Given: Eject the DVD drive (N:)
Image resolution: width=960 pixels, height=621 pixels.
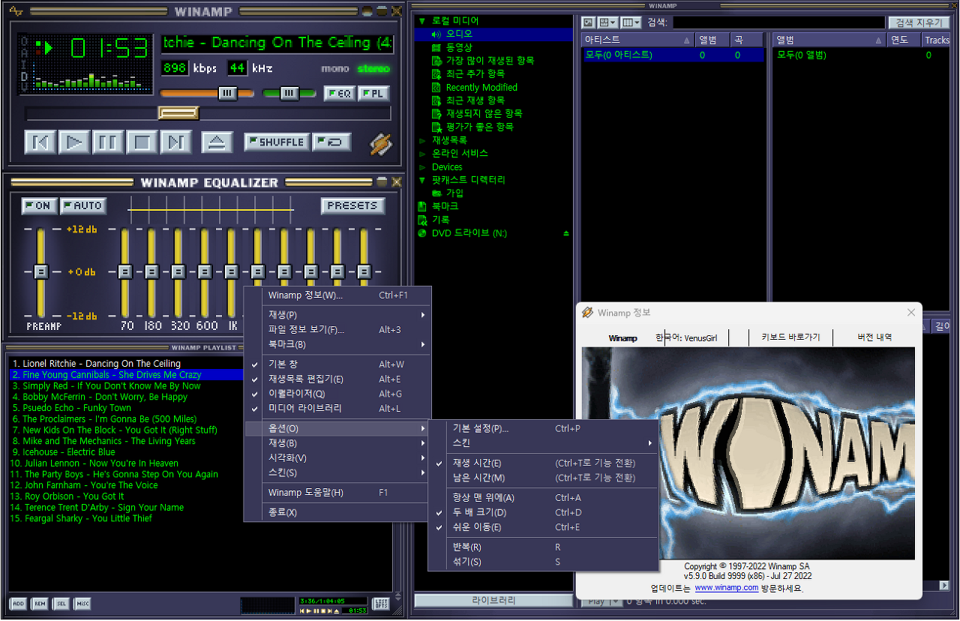Looking at the screenshot, I should 566,233.
